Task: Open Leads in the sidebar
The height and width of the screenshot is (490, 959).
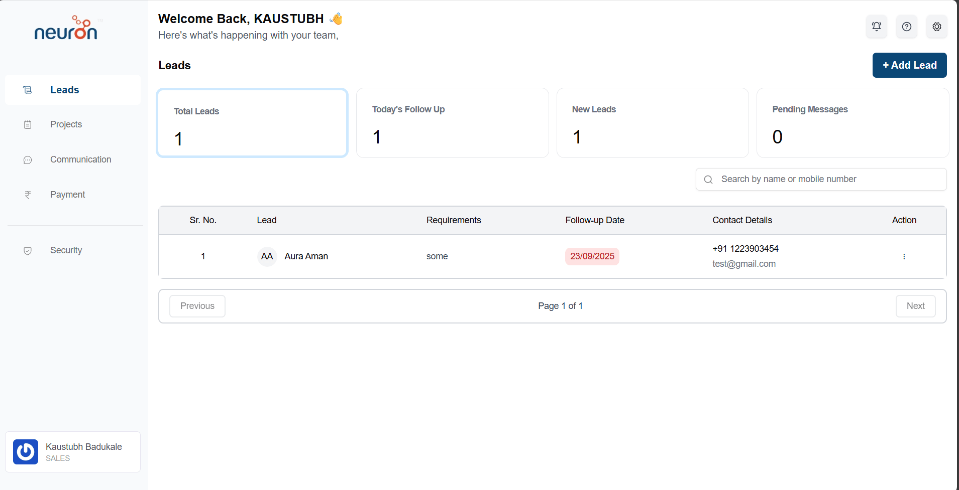Action: 64,90
